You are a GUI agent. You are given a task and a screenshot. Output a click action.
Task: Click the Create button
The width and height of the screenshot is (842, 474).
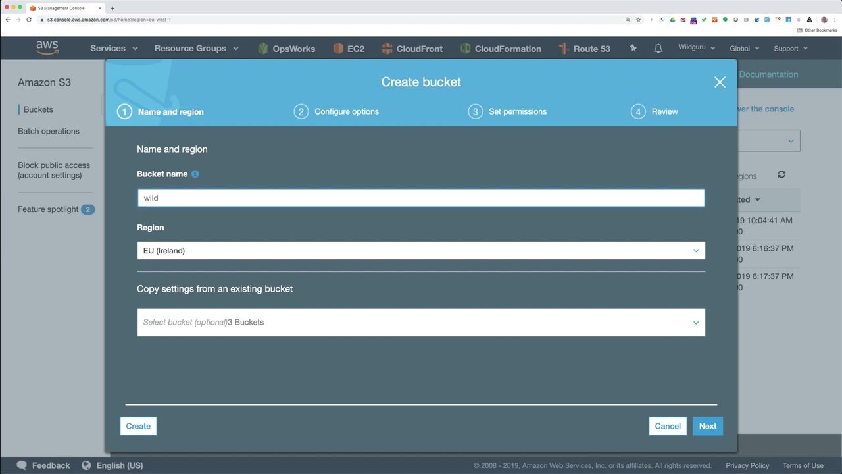pos(138,426)
